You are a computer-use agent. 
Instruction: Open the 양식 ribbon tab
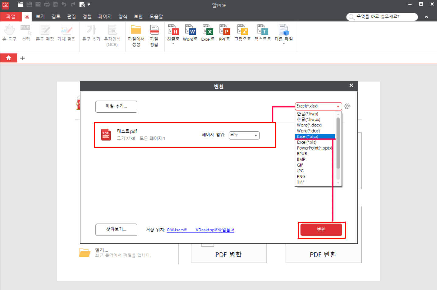(x=123, y=16)
